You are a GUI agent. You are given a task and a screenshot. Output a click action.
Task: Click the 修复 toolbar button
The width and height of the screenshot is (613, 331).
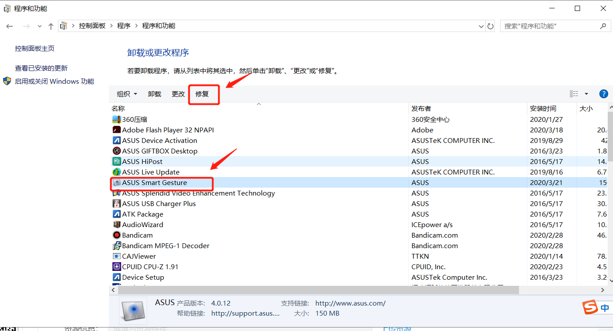(202, 94)
